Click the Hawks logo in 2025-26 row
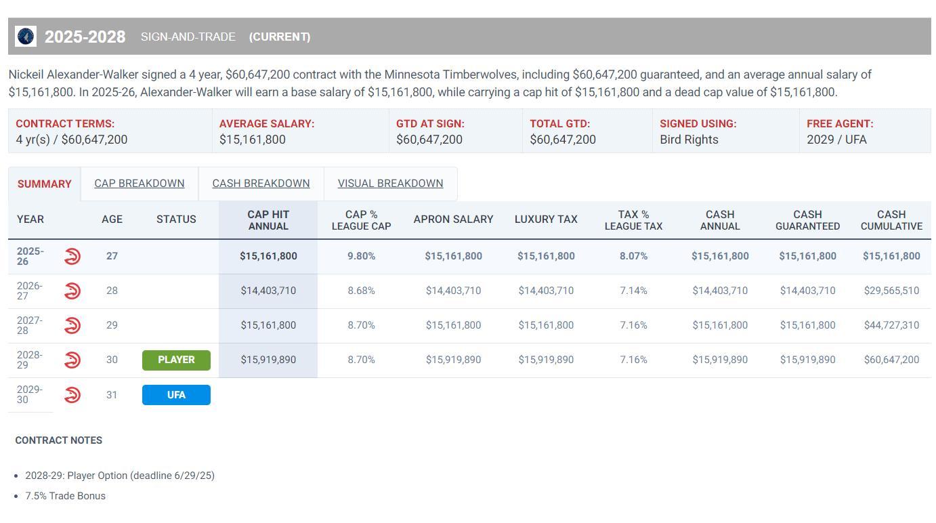The width and height of the screenshot is (936, 523). click(x=72, y=256)
